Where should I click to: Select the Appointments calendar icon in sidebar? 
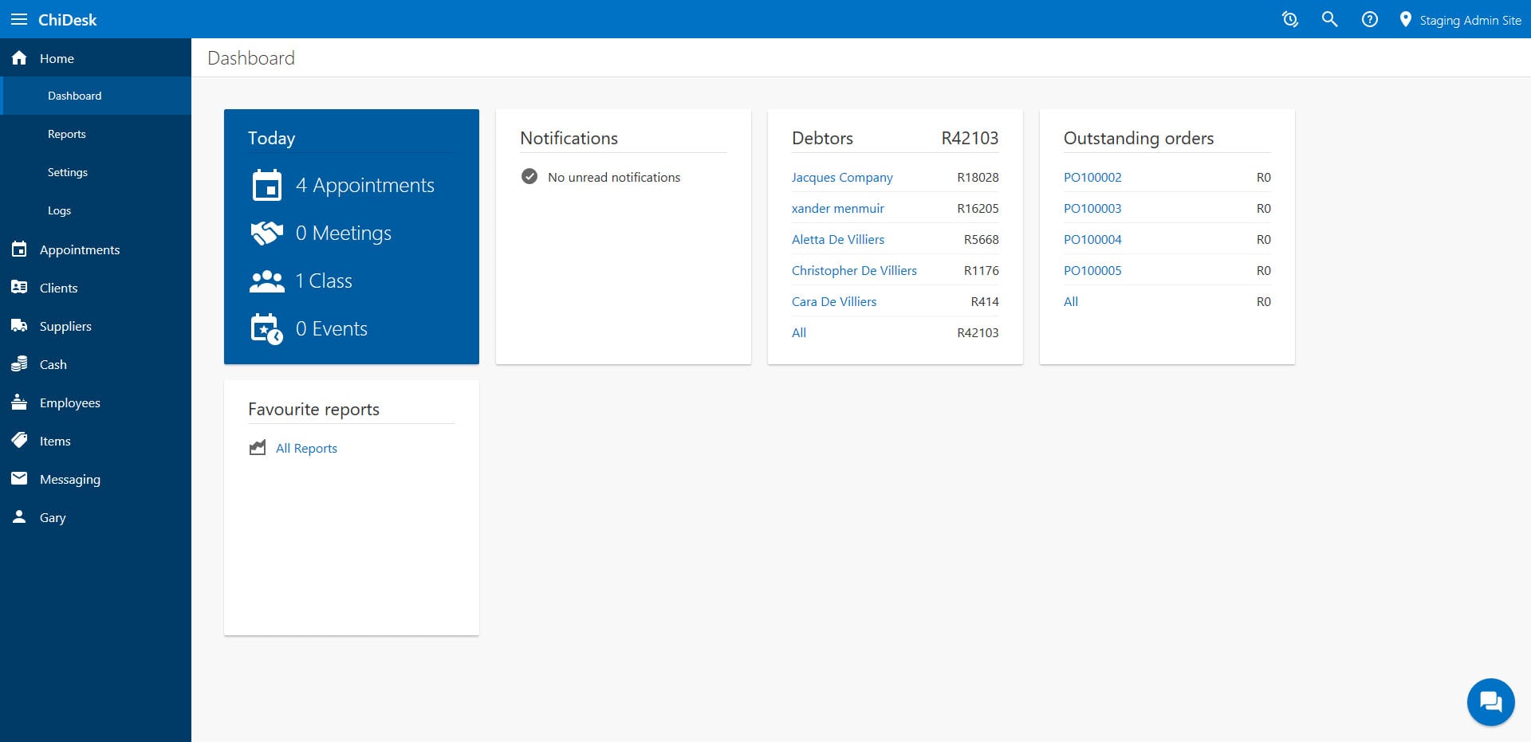point(20,249)
